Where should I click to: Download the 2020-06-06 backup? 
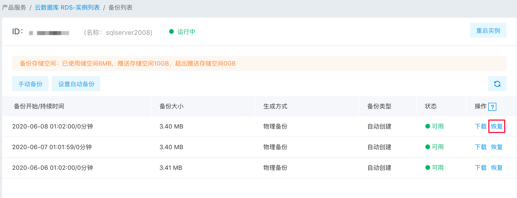point(480,168)
